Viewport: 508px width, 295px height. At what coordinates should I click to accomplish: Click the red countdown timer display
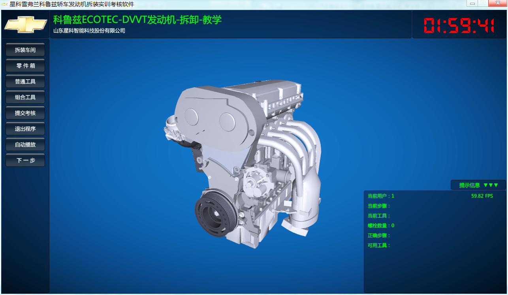[459, 25]
